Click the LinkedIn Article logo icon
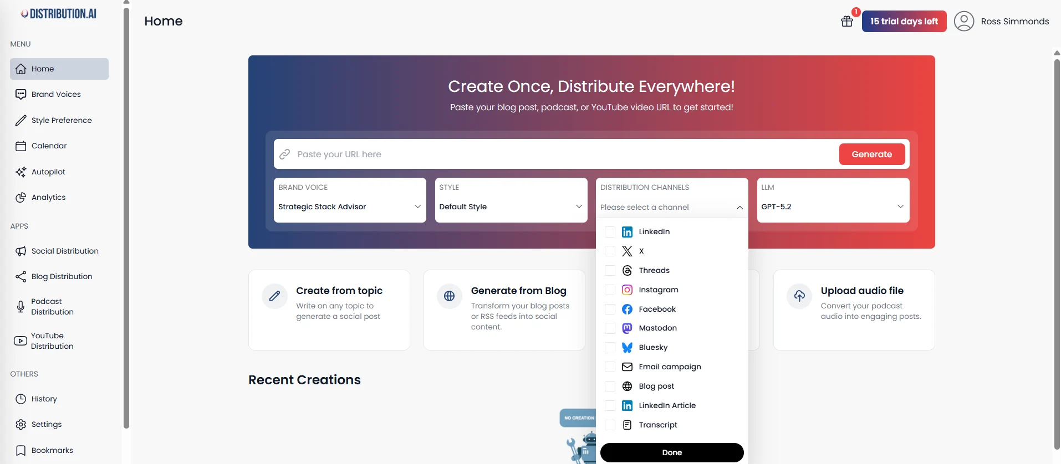 pos(627,406)
